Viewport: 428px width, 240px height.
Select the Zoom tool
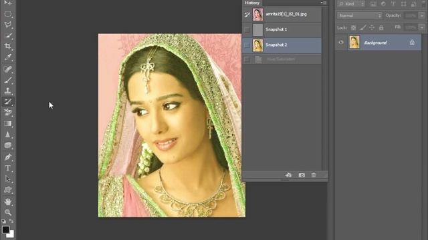point(8,213)
